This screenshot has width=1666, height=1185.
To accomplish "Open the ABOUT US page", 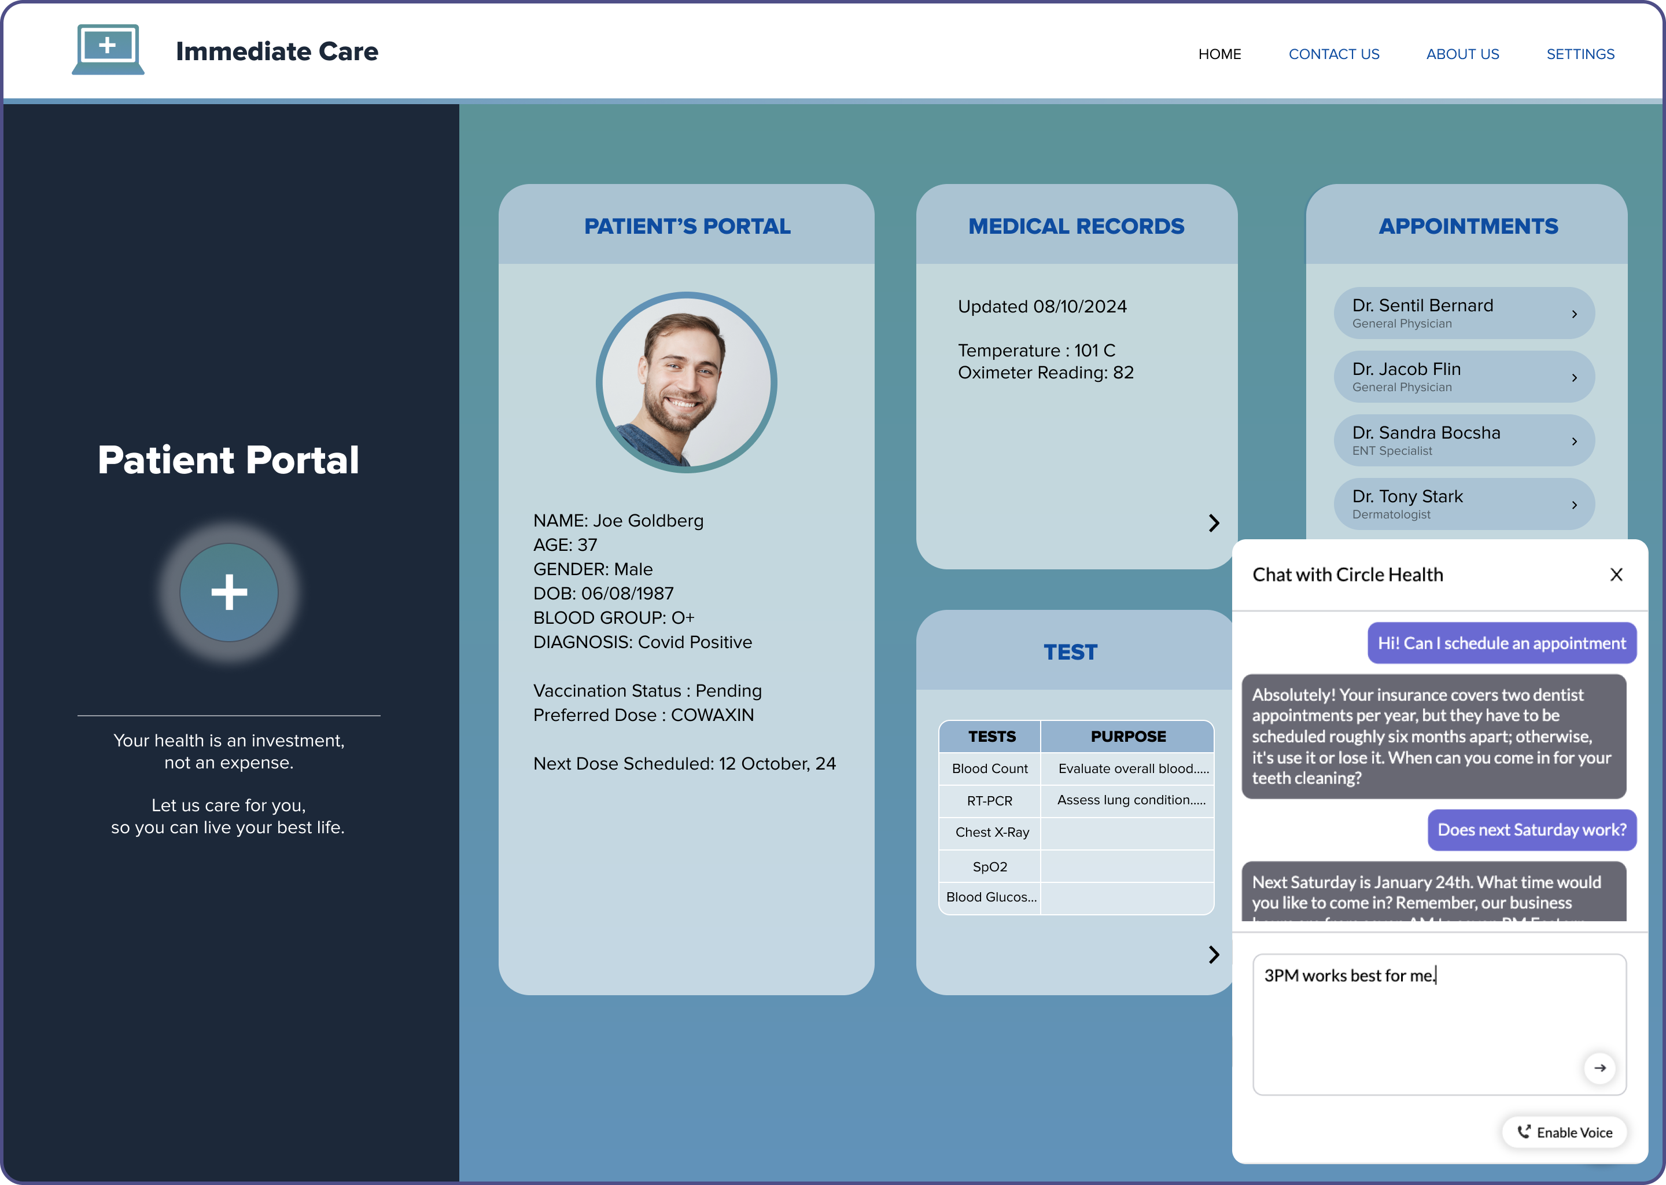I will point(1462,54).
